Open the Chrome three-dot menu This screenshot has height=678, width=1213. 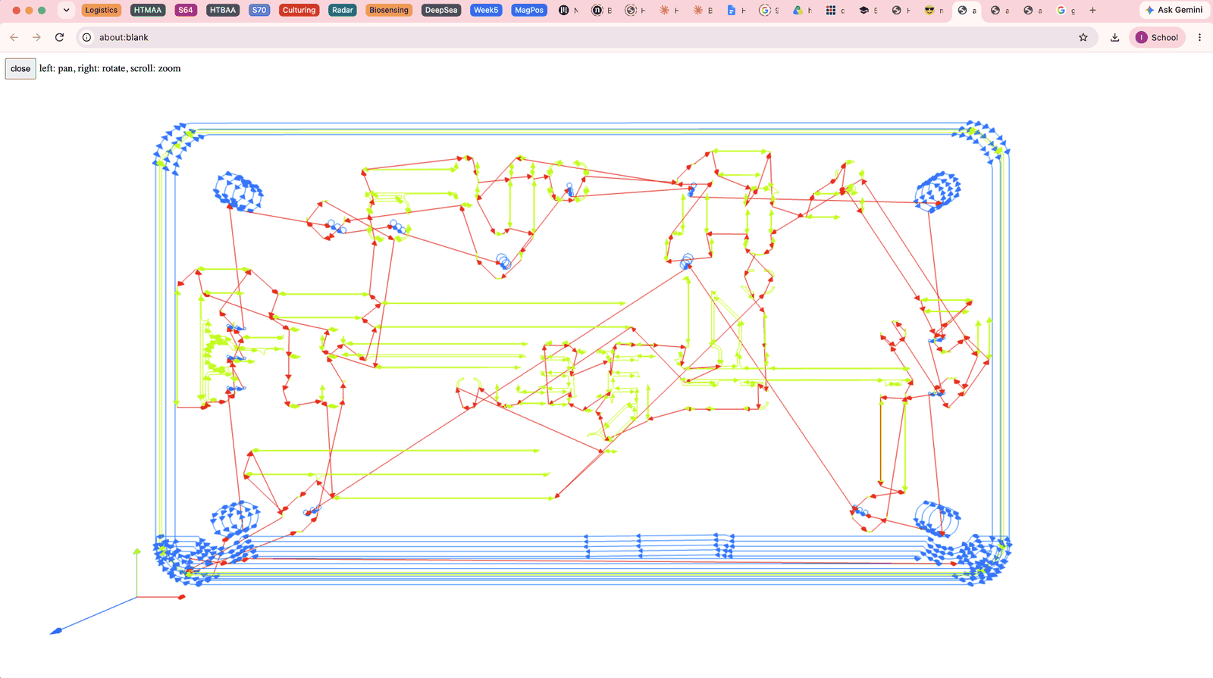(x=1199, y=37)
